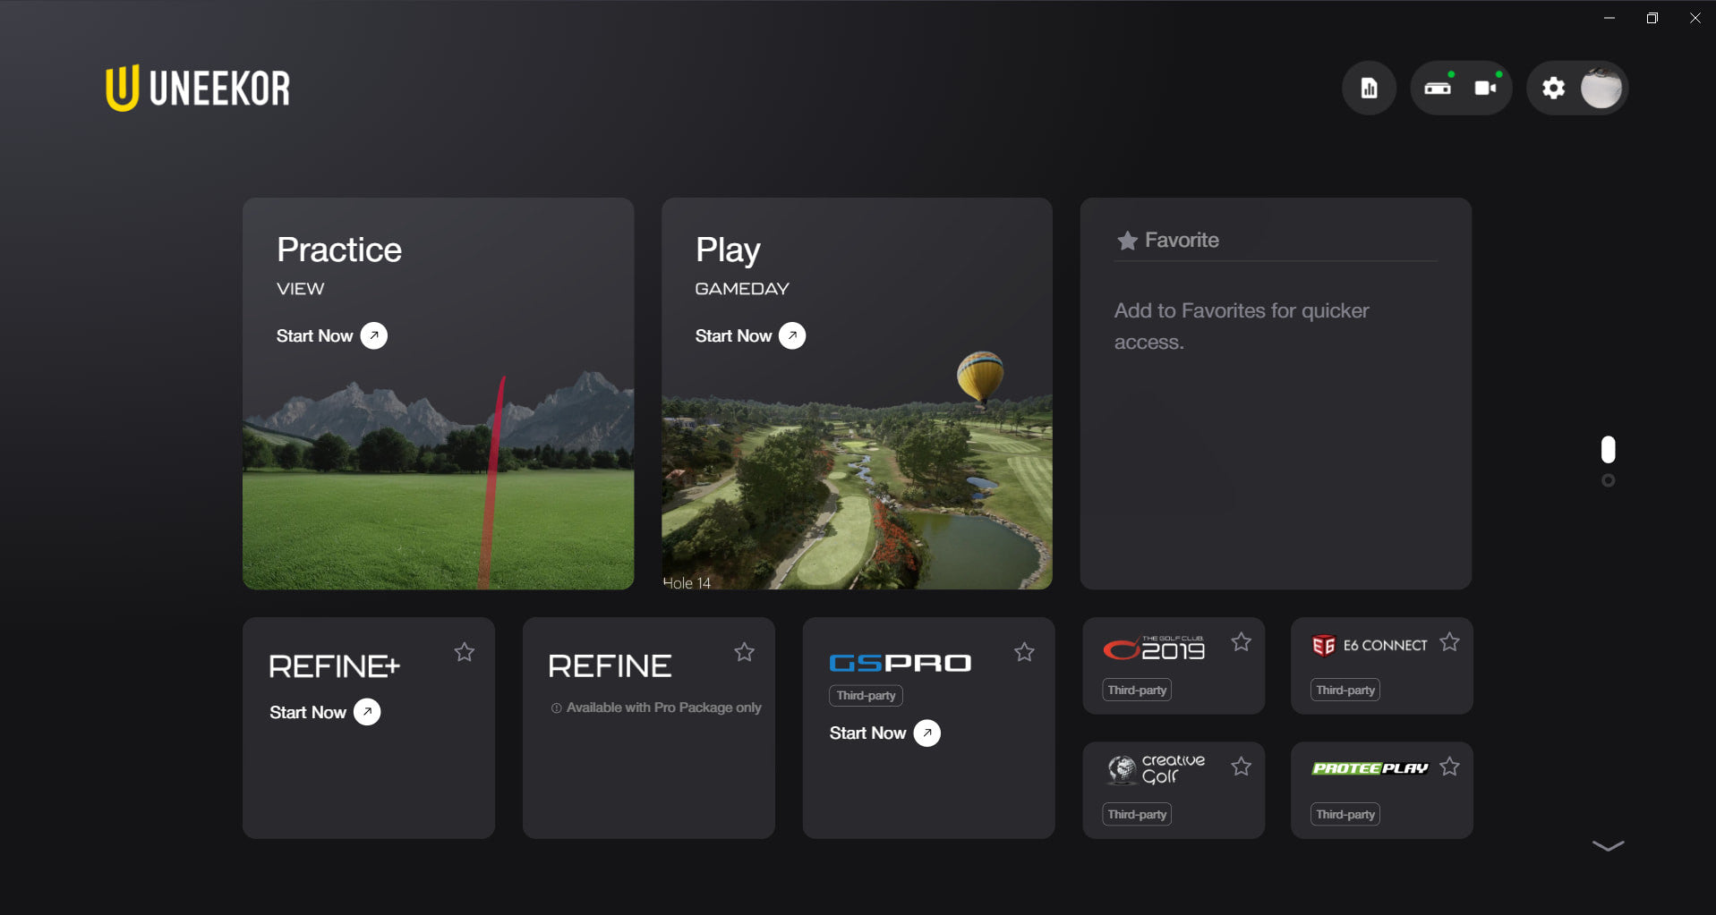1716x915 pixels.
Task: Go to next page with down chevron
Action: tap(1608, 845)
